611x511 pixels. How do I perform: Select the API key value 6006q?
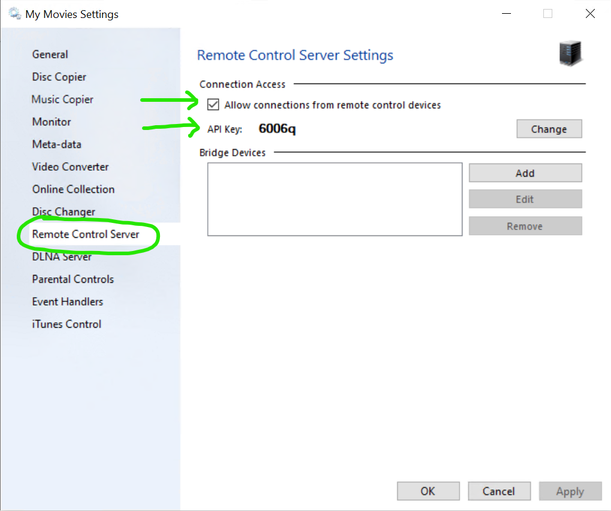click(x=277, y=129)
